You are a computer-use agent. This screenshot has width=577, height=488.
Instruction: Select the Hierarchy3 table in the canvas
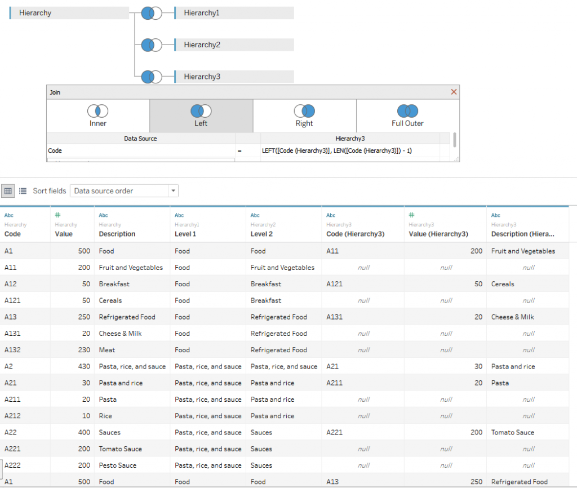[x=234, y=77]
